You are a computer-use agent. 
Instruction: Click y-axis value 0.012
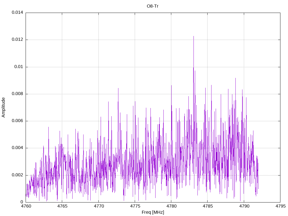pyautogui.click(x=17, y=39)
